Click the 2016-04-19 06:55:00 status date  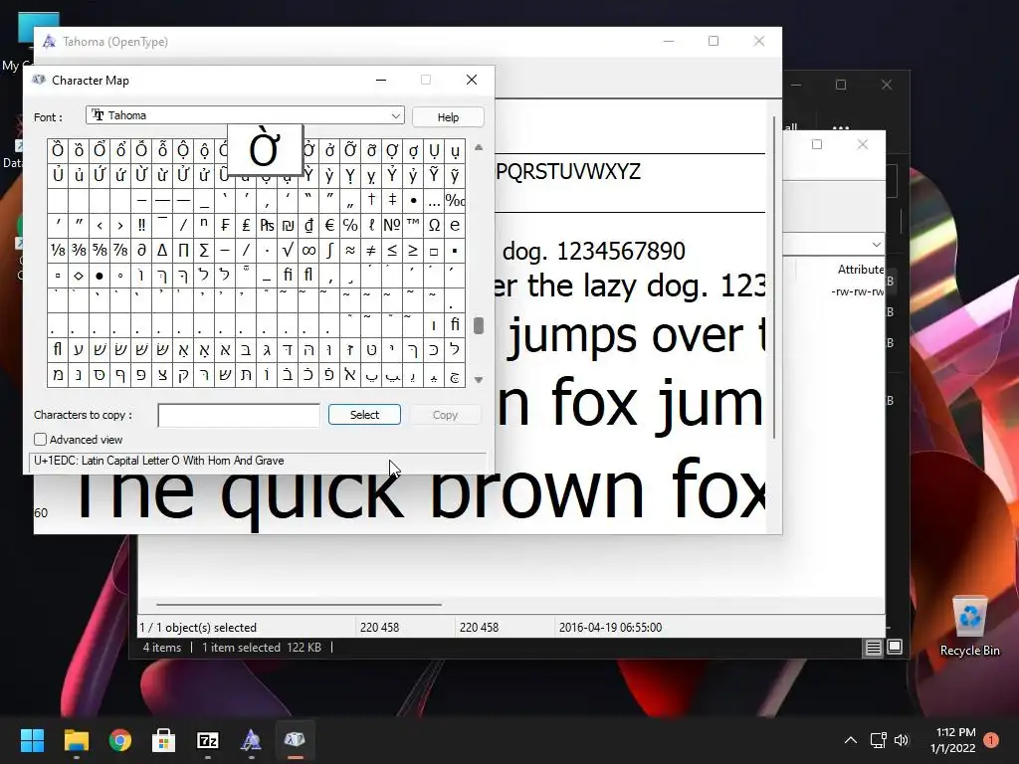pos(610,628)
